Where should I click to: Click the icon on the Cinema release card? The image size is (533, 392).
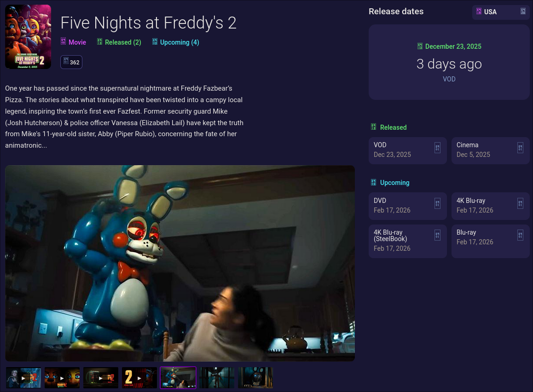point(520,148)
